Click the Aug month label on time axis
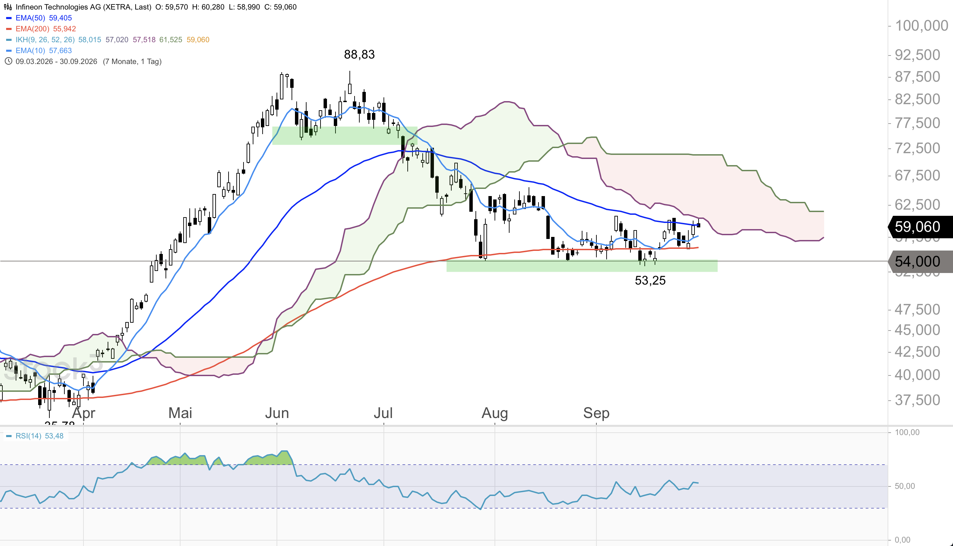953x546 pixels. 495,413
